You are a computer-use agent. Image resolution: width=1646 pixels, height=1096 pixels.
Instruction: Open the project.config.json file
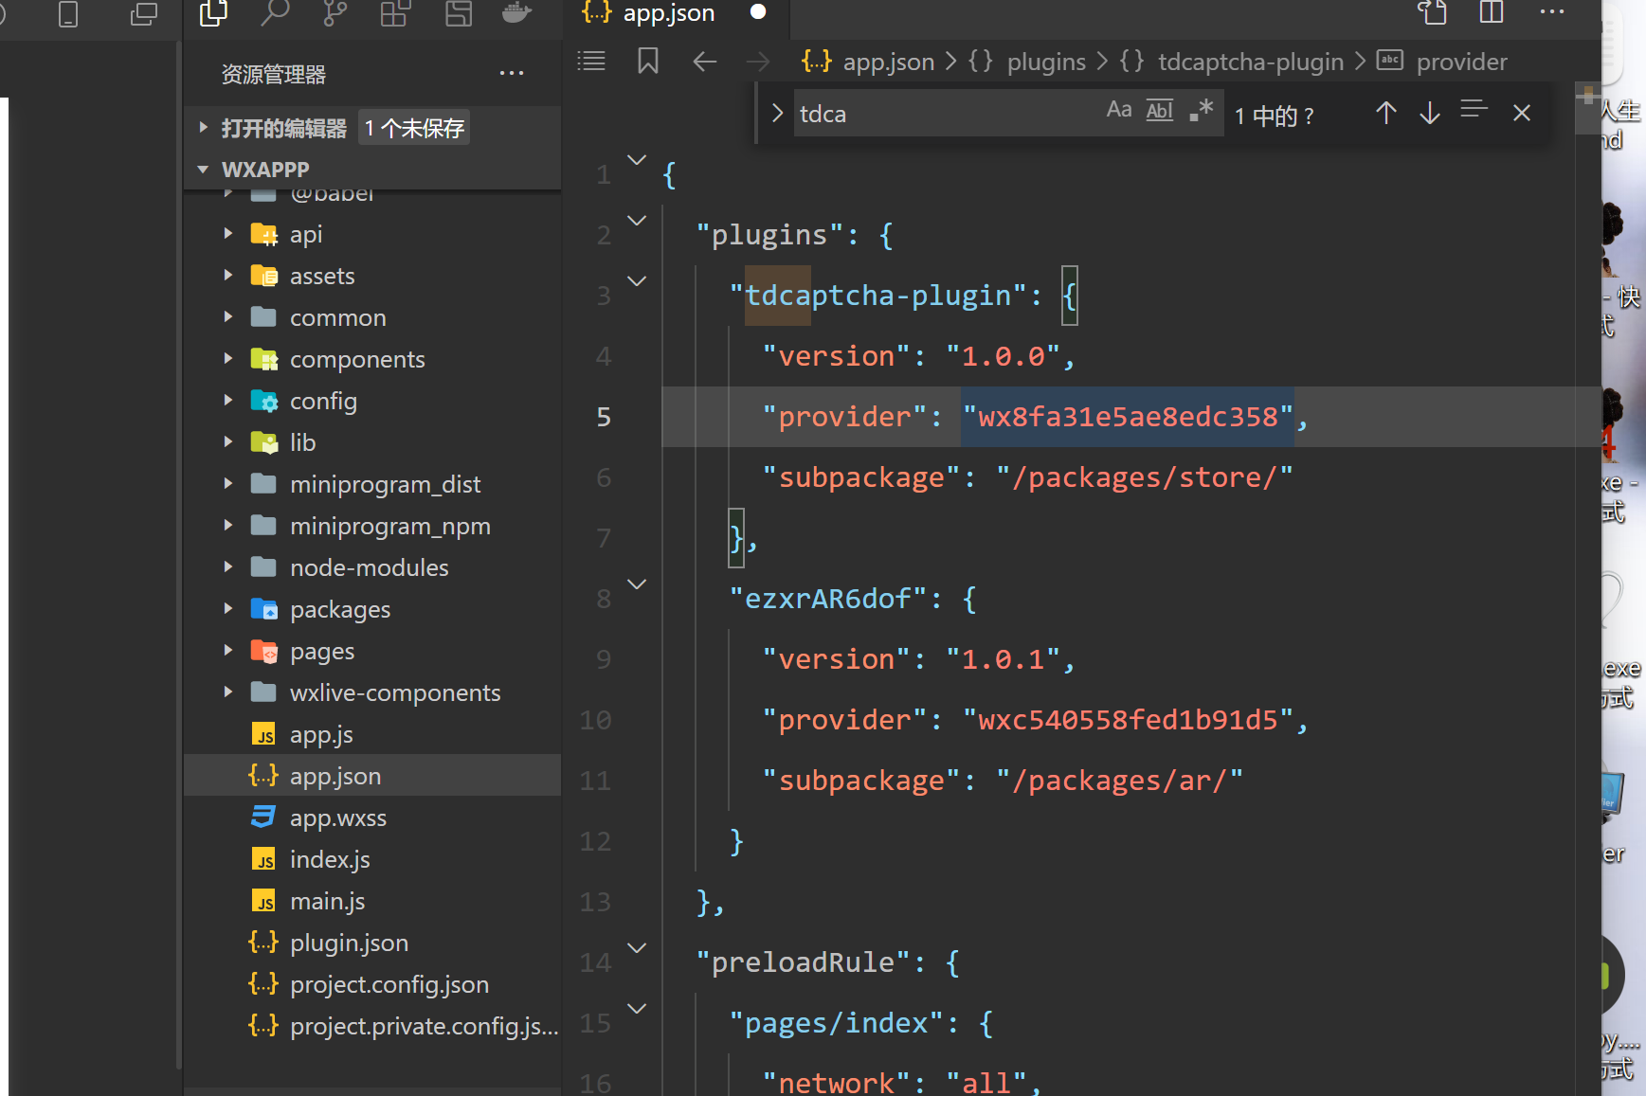click(372, 984)
